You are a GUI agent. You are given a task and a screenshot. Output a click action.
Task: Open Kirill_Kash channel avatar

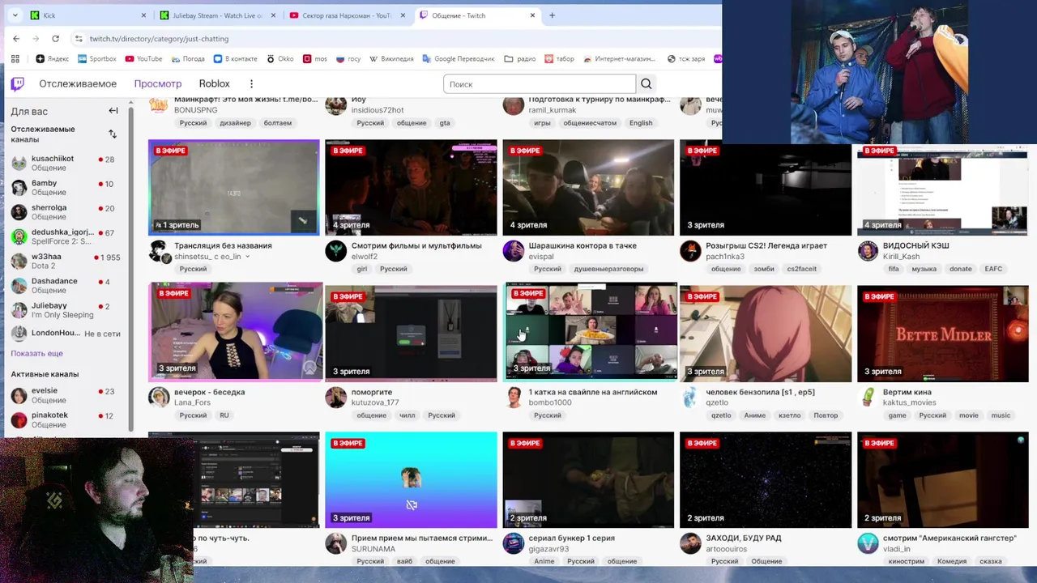[868, 251]
